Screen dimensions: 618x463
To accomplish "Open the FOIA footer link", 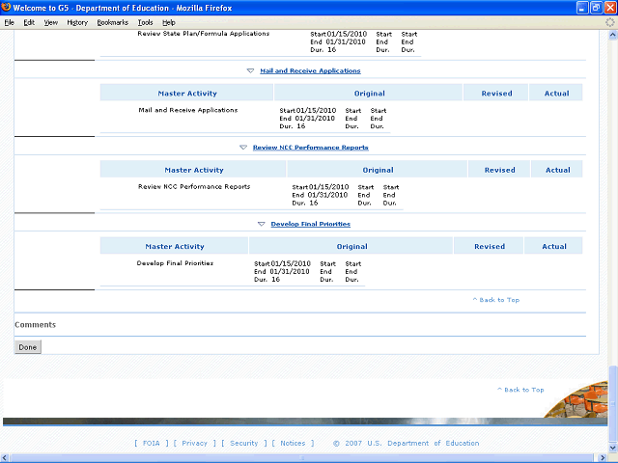I will coord(150,444).
